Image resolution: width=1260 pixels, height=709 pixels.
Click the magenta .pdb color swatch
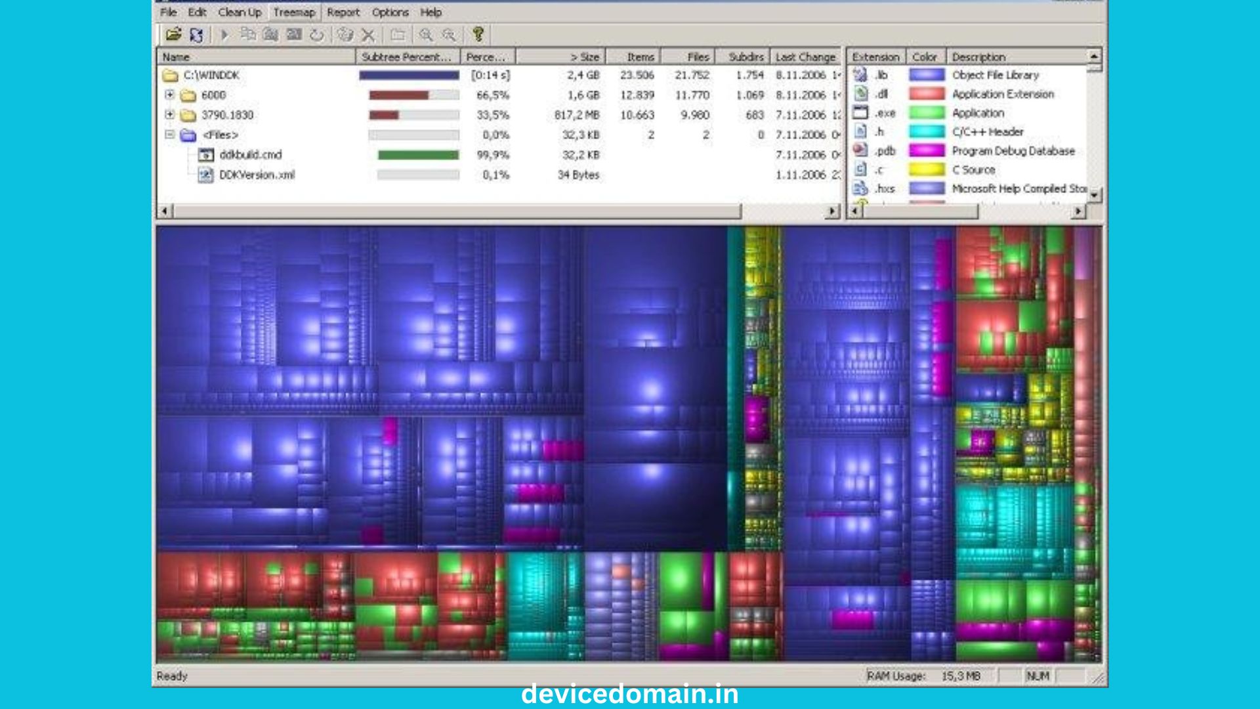pos(926,151)
